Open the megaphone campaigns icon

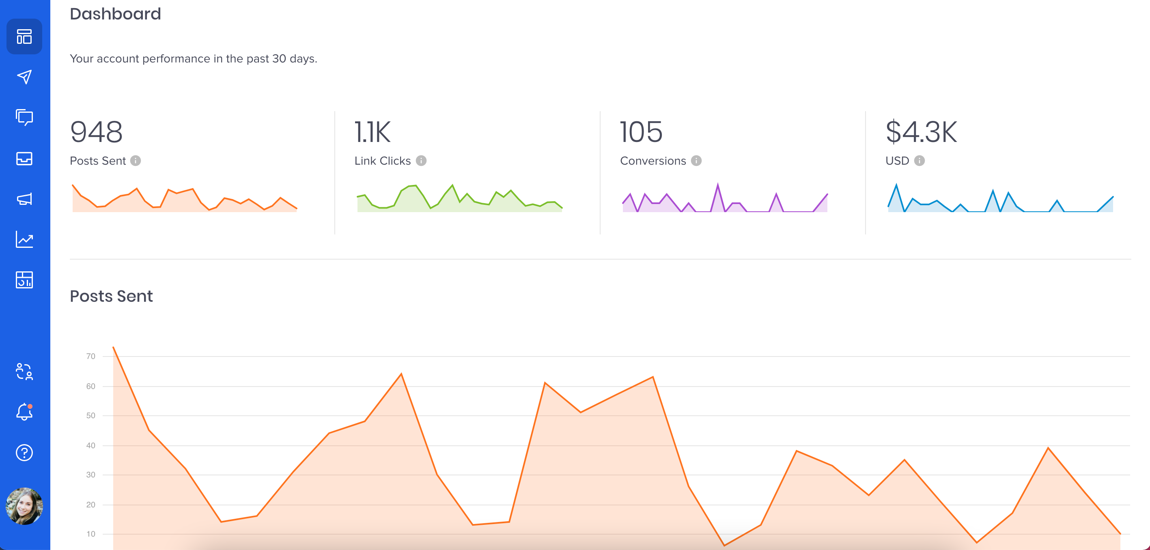[x=24, y=199]
